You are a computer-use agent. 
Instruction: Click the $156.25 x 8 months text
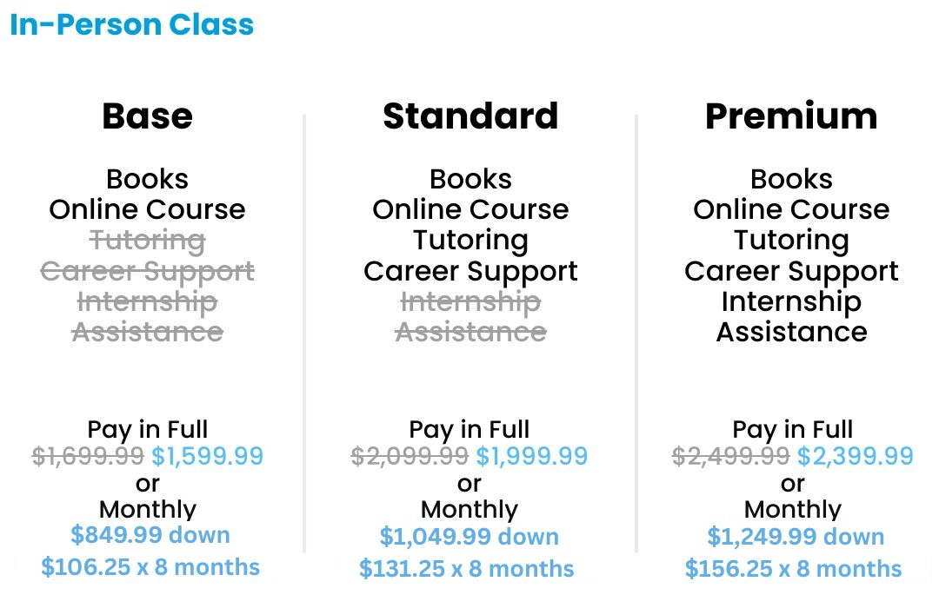tap(794, 569)
